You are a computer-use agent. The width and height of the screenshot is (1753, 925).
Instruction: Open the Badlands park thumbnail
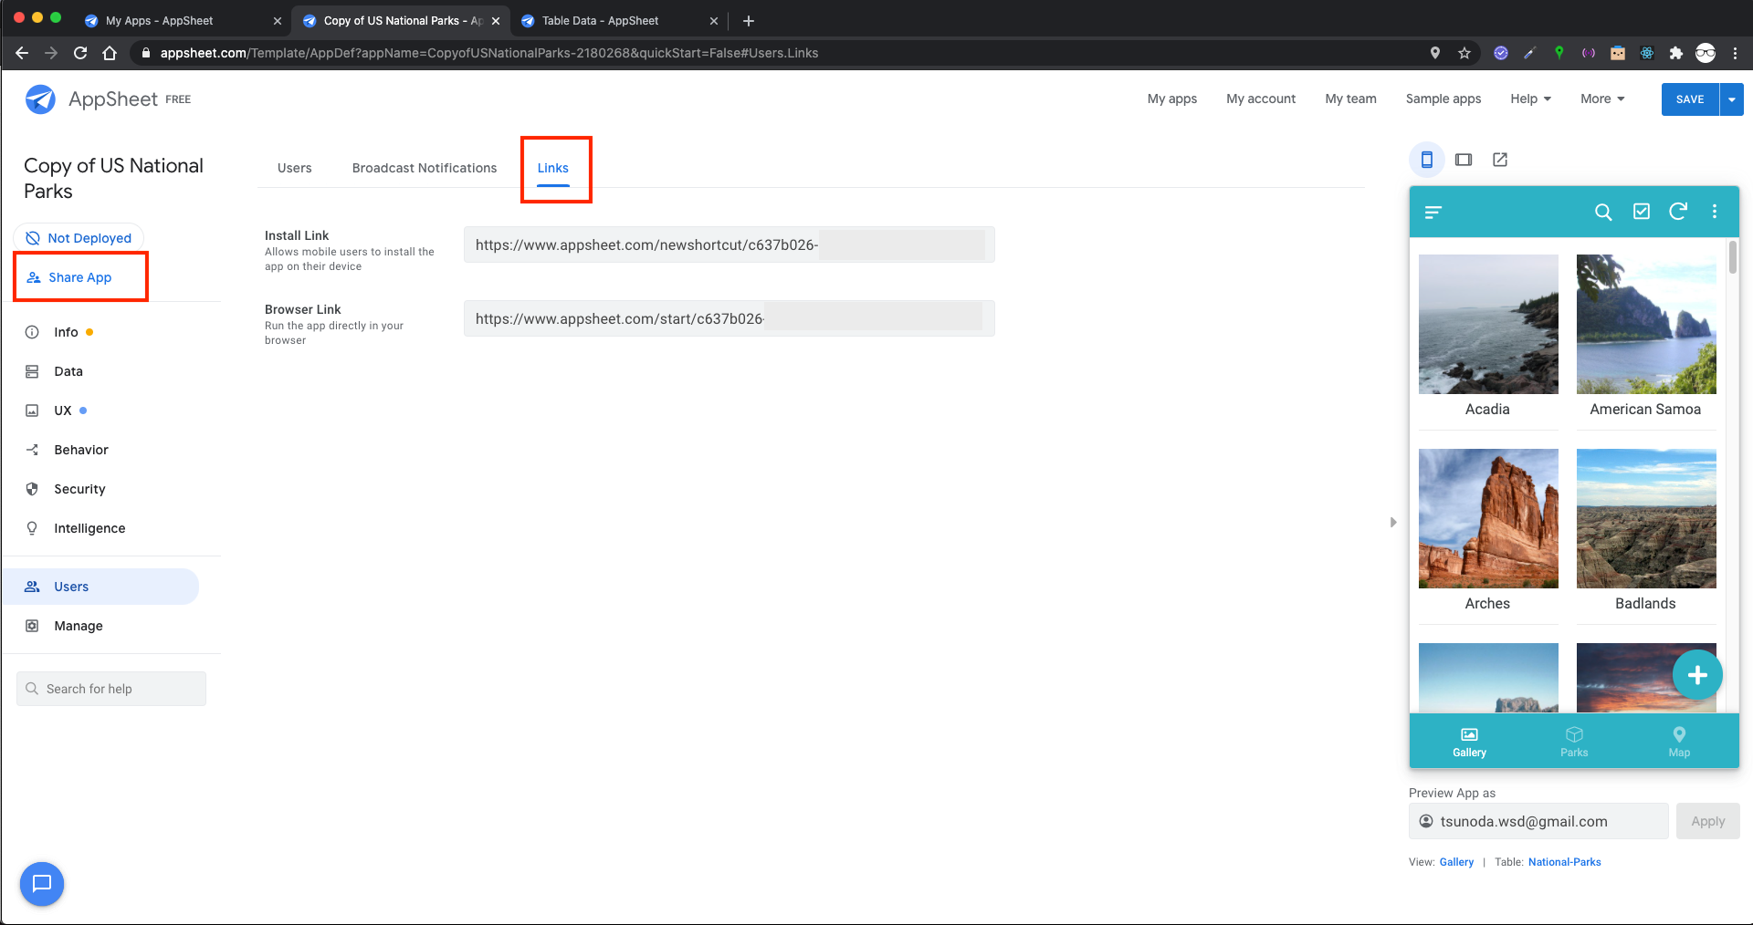pos(1646,518)
